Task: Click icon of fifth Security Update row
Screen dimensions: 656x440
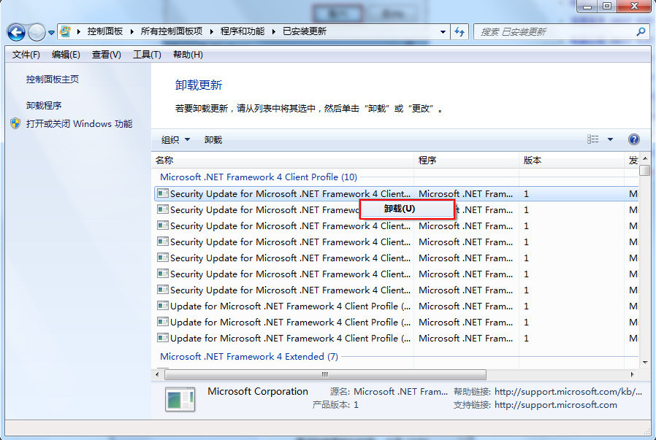Action: coord(163,258)
